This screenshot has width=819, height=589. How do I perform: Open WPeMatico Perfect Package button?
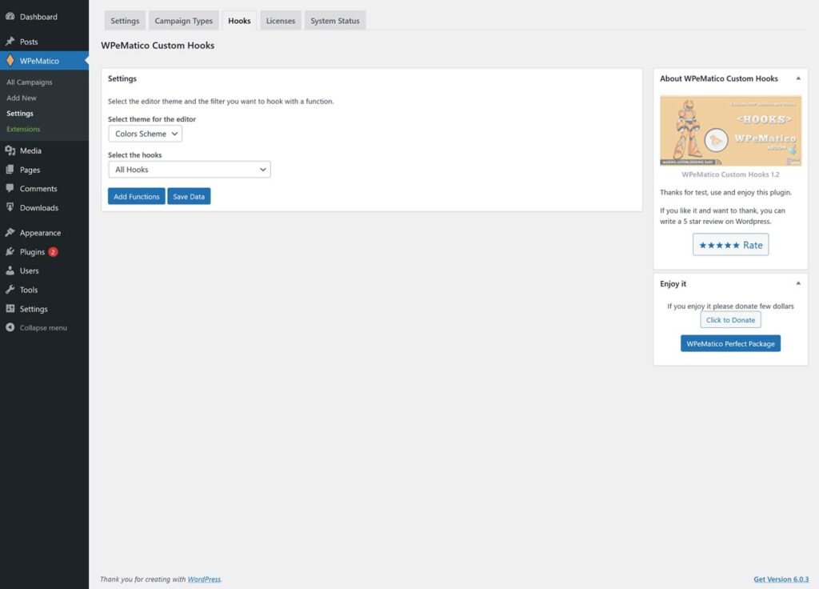tap(731, 343)
